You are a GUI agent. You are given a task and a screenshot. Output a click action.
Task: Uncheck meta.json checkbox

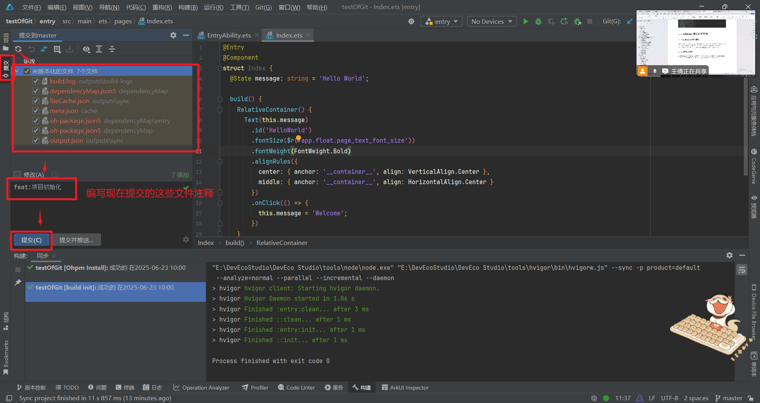(36, 111)
